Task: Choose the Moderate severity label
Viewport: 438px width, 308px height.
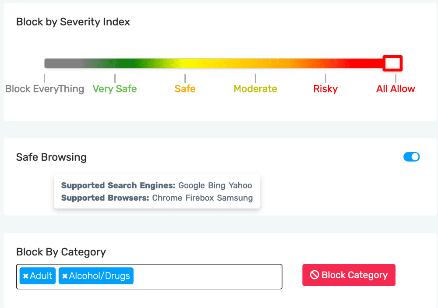Action: [255, 89]
